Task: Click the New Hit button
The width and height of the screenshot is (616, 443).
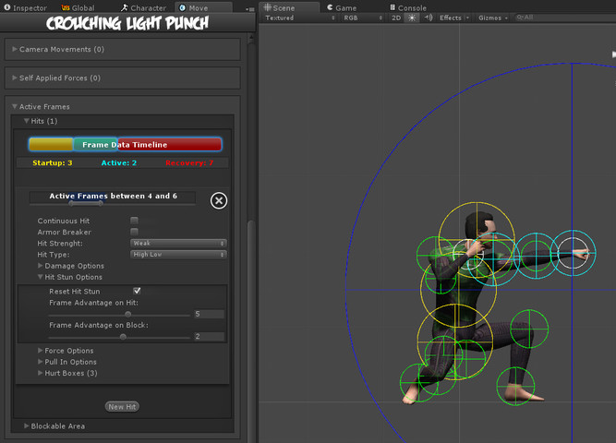Action: pyautogui.click(x=122, y=407)
